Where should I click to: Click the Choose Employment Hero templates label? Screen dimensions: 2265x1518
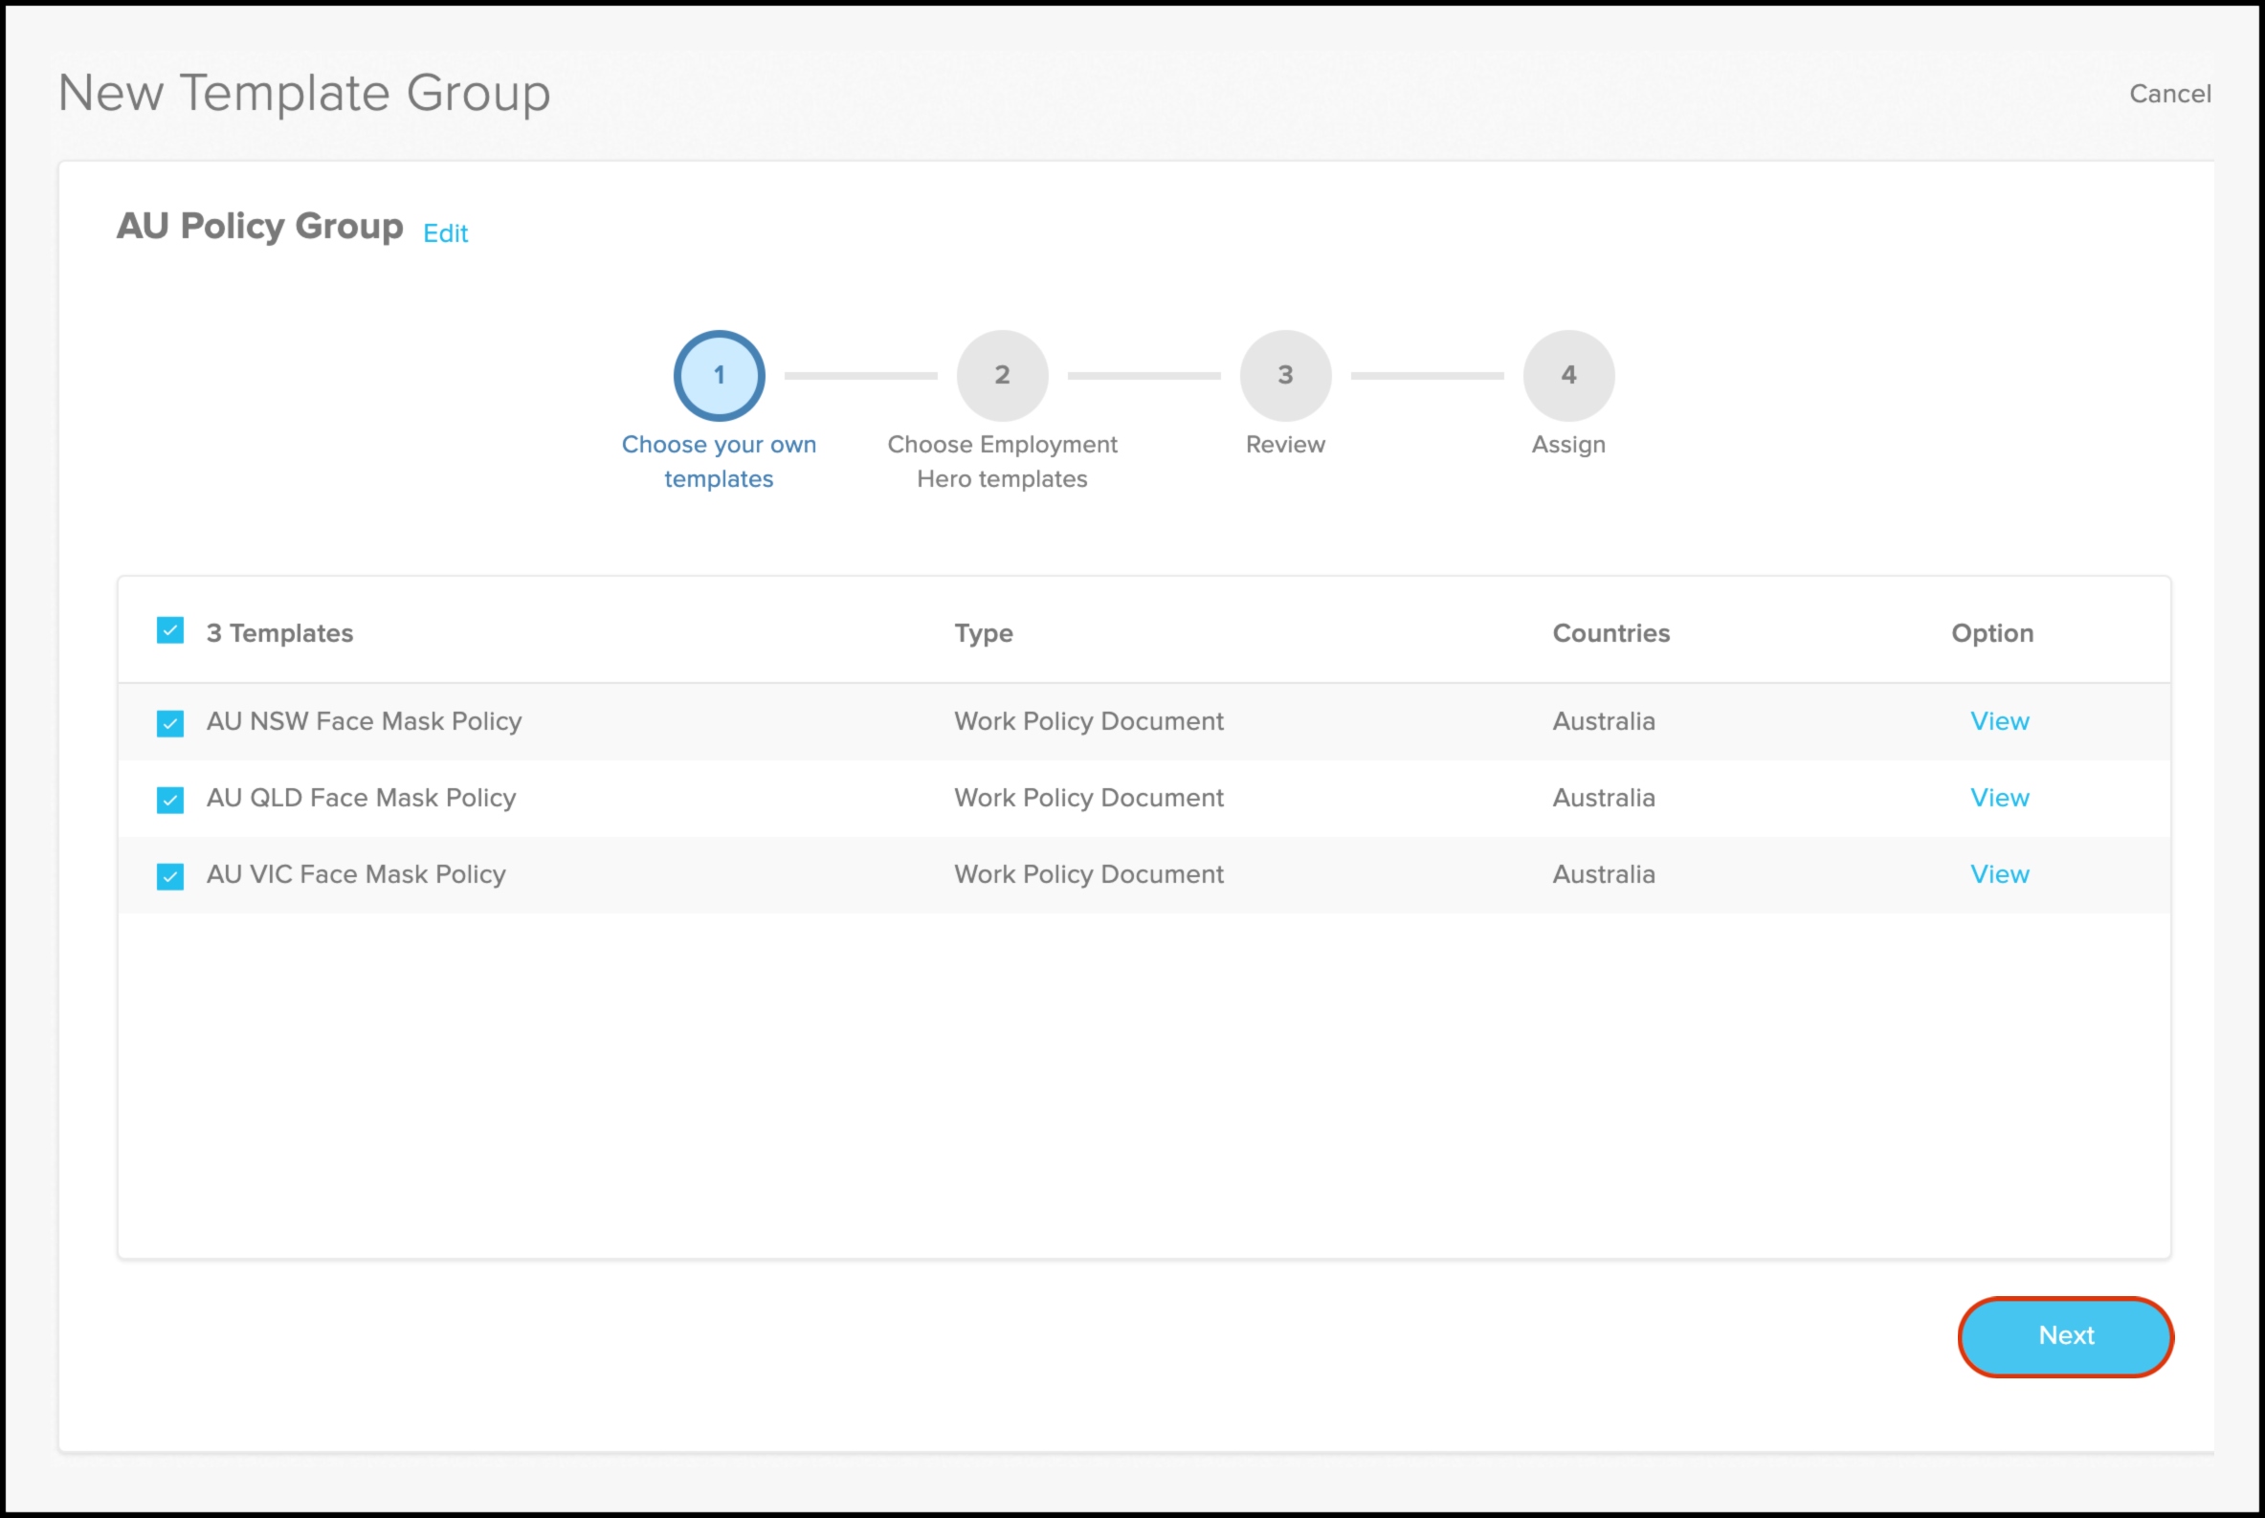tap(1001, 461)
